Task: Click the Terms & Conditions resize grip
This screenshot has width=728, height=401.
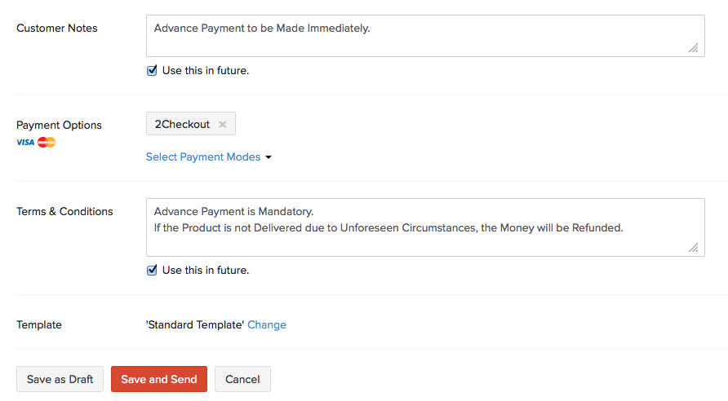Action: tap(693, 248)
